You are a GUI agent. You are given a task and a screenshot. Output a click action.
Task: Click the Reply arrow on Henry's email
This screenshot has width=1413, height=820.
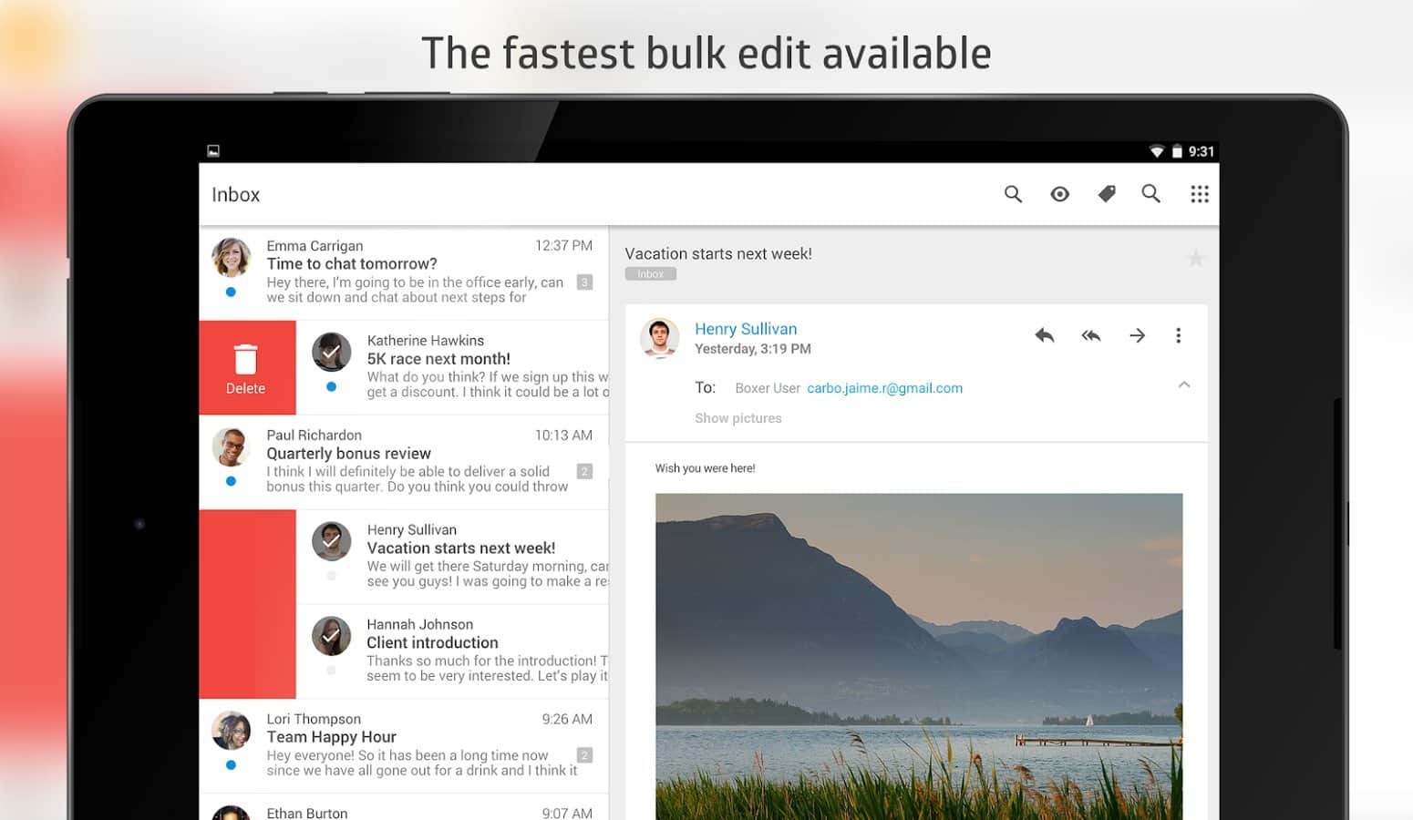1045,335
